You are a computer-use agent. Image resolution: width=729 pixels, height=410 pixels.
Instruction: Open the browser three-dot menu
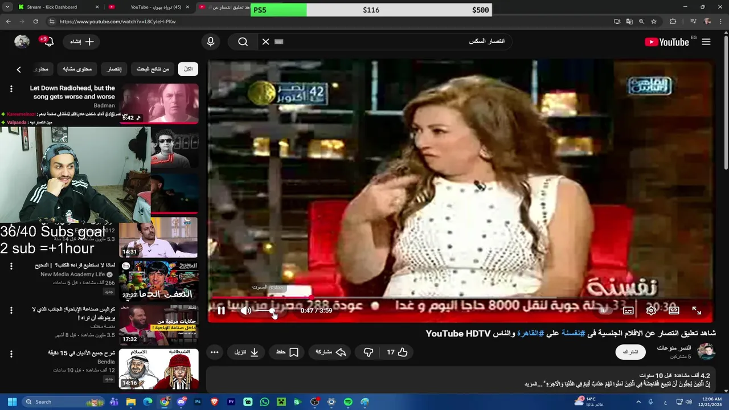tap(722, 21)
